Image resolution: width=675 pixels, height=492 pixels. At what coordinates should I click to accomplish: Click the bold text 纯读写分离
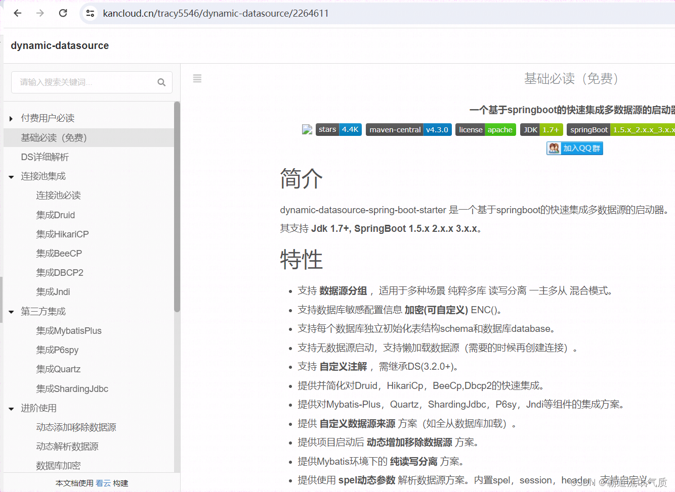click(x=413, y=462)
